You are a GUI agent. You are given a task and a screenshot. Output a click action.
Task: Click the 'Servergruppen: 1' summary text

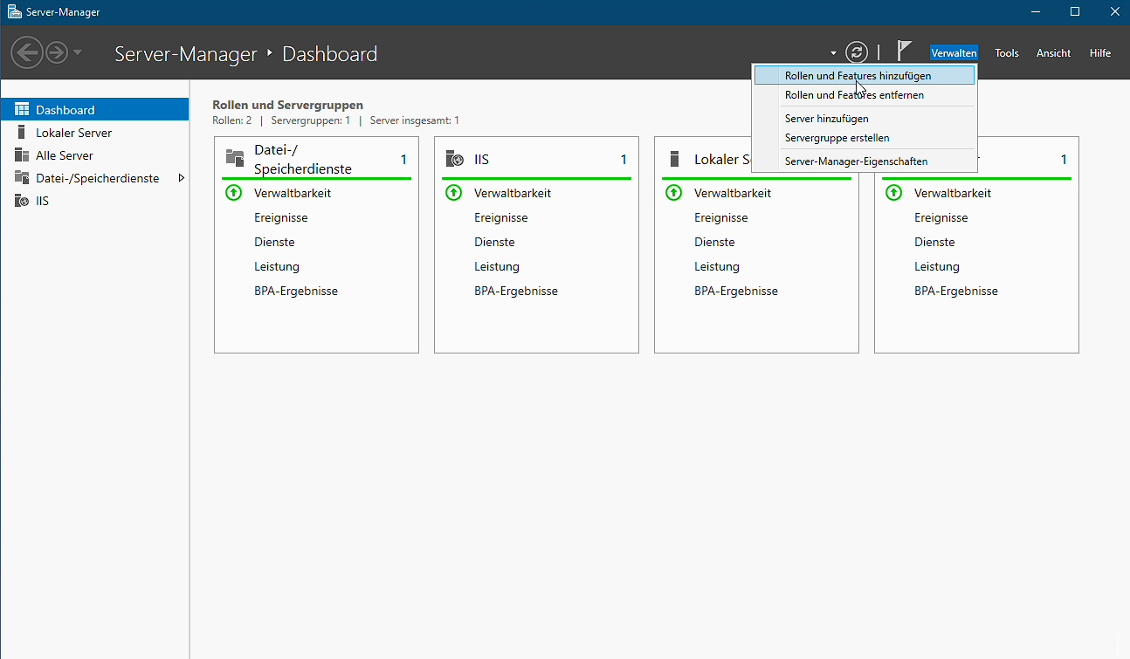pyautogui.click(x=311, y=120)
